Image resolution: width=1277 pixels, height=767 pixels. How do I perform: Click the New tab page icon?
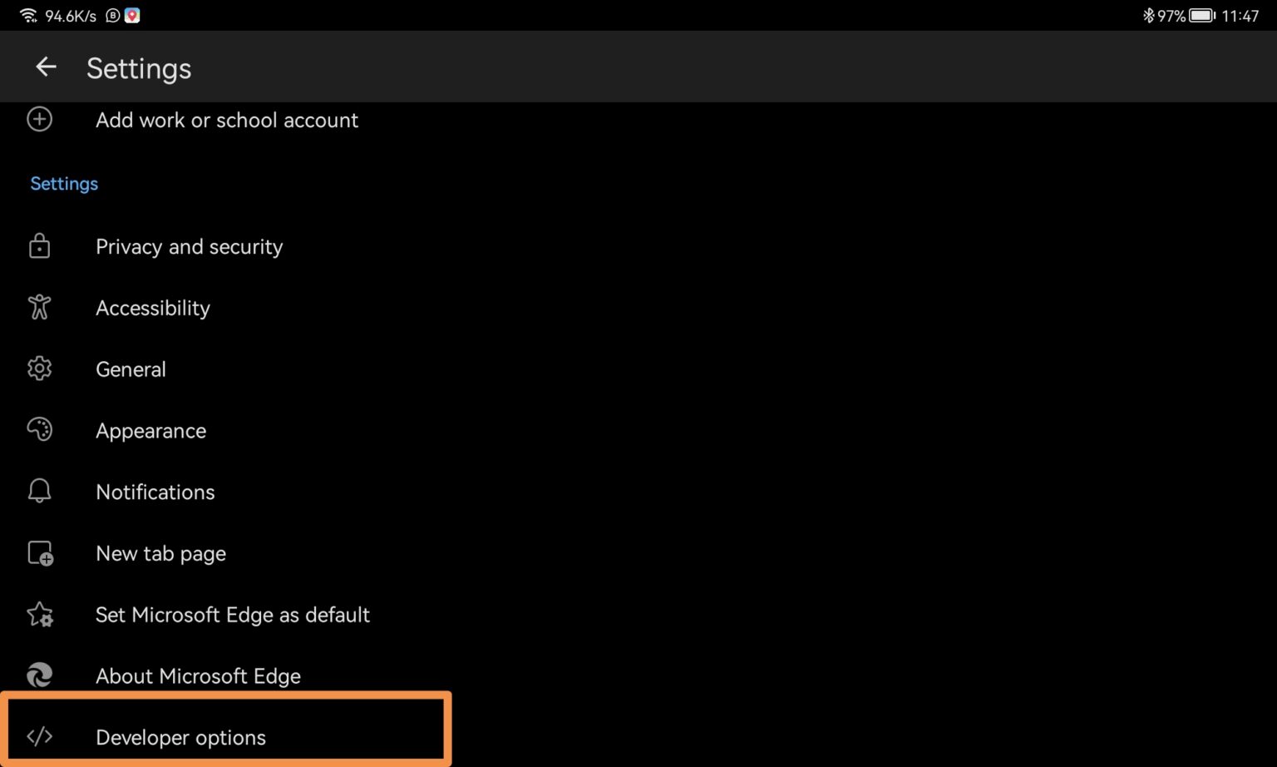click(x=39, y=552)
